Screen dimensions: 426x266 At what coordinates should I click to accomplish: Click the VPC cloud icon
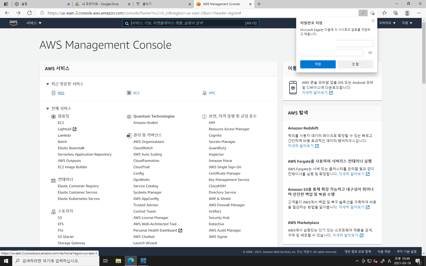click(x=205, y=93)
